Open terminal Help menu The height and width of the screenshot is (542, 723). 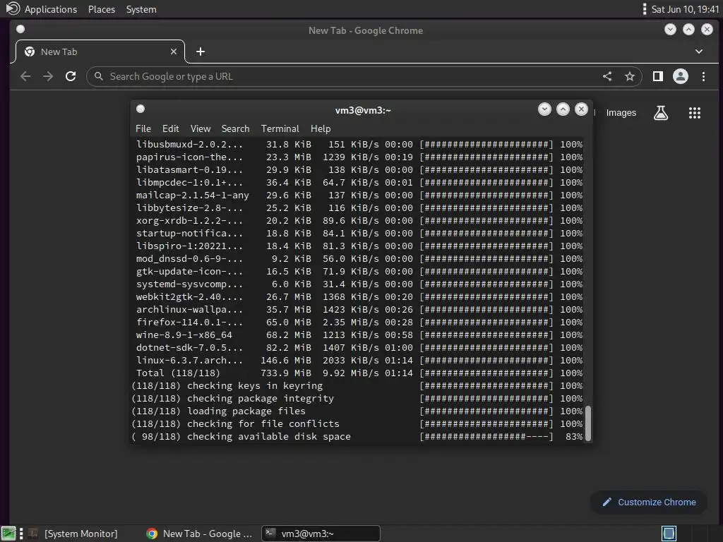(321, 128)
